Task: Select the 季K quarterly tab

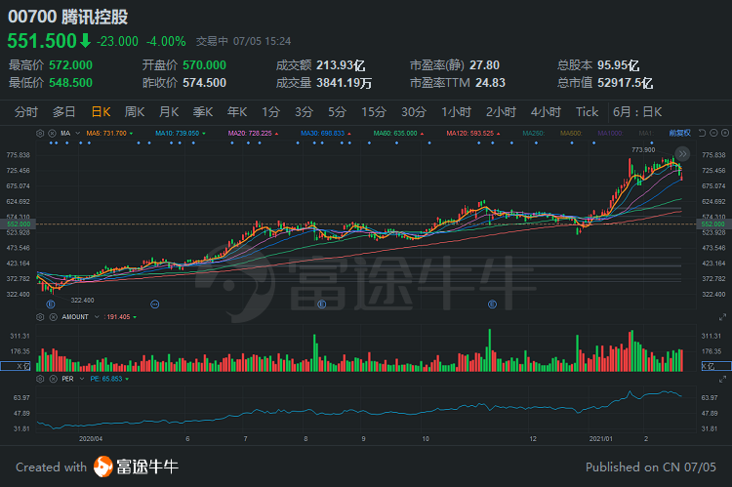Action: (203, 112)
